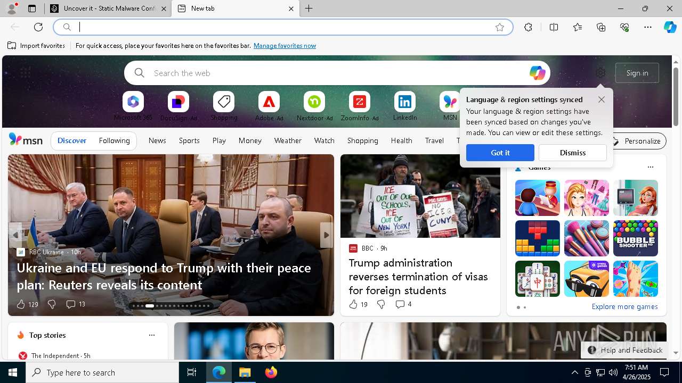682x383 pixels.
Task: Open Tab actions menu icon
Action: pyautogui.click(x=32, y=9)
